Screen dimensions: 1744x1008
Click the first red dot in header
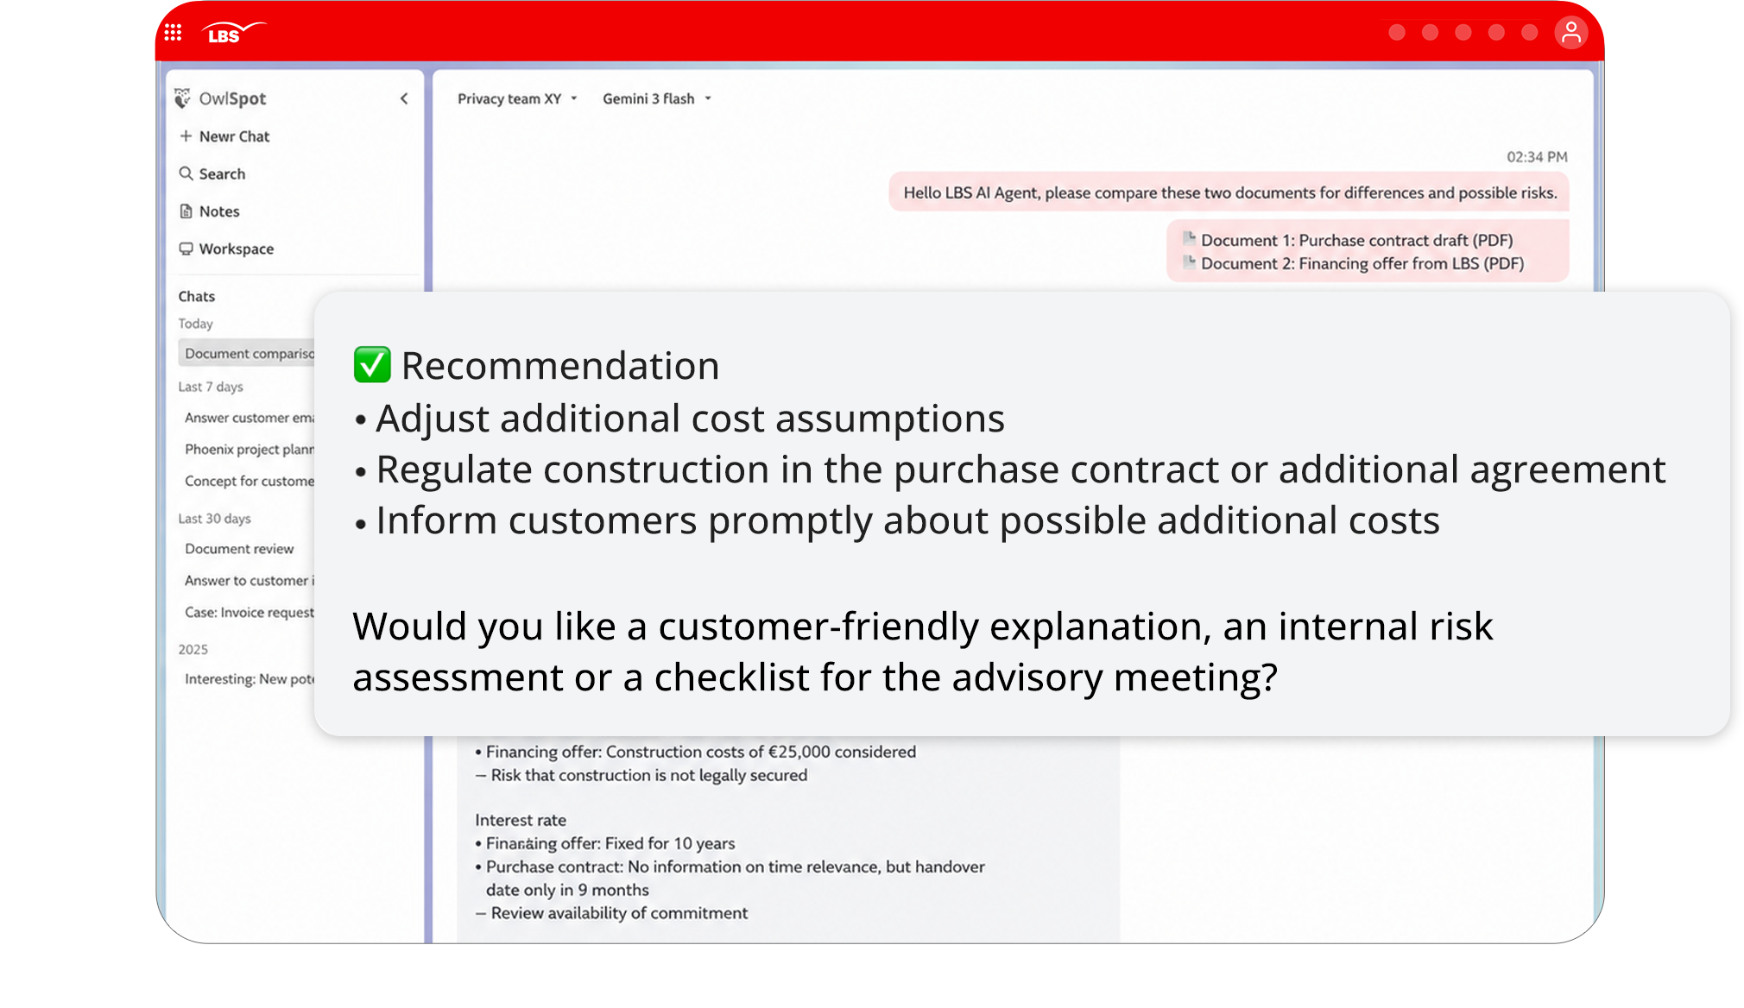coord(1397,33)
